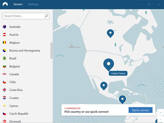Click the Bulgaria flag icon
This screenshot has height=123, width=164.
click(4, 66)
